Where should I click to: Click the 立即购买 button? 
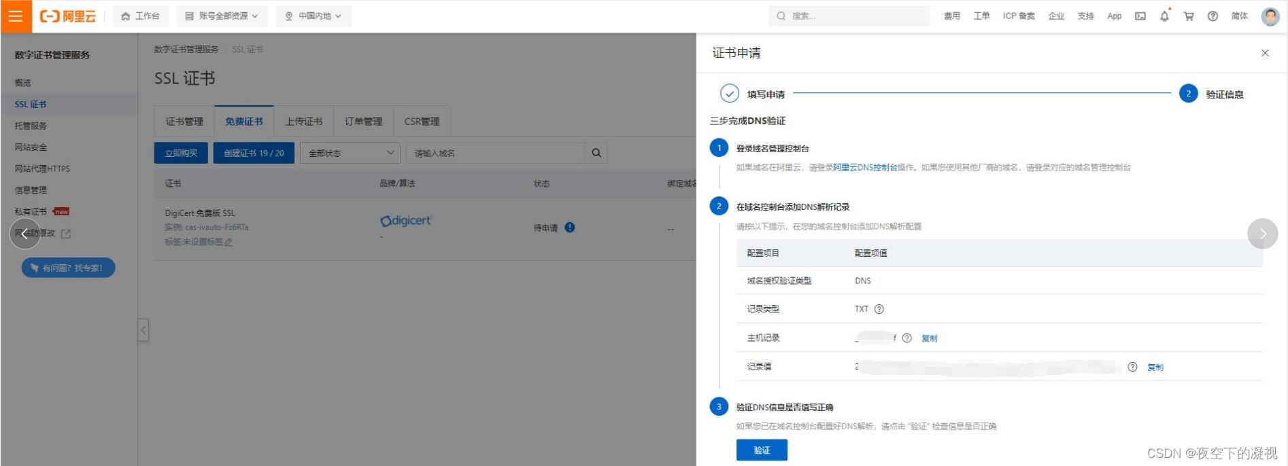[x=181, y=153]
